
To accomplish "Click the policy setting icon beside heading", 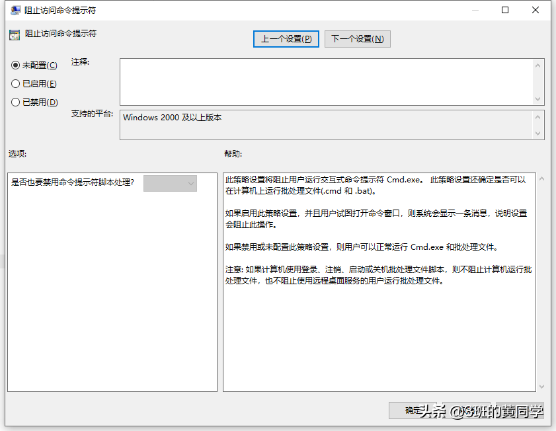I will tap(15, 35).
